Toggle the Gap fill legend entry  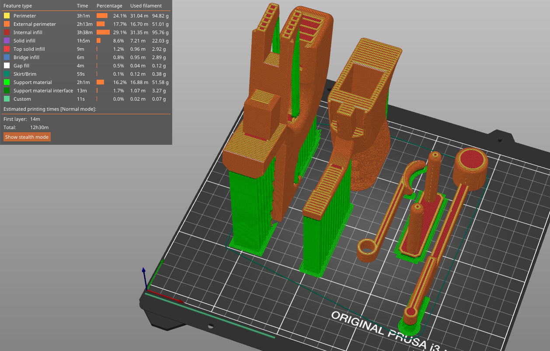pos(21,66)
